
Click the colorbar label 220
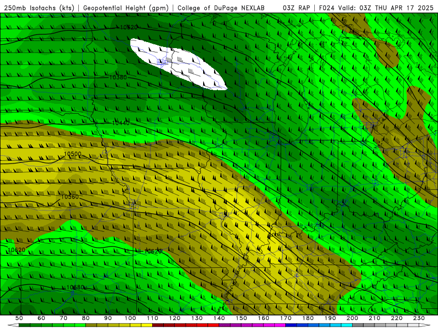click(x=396, y=318)
